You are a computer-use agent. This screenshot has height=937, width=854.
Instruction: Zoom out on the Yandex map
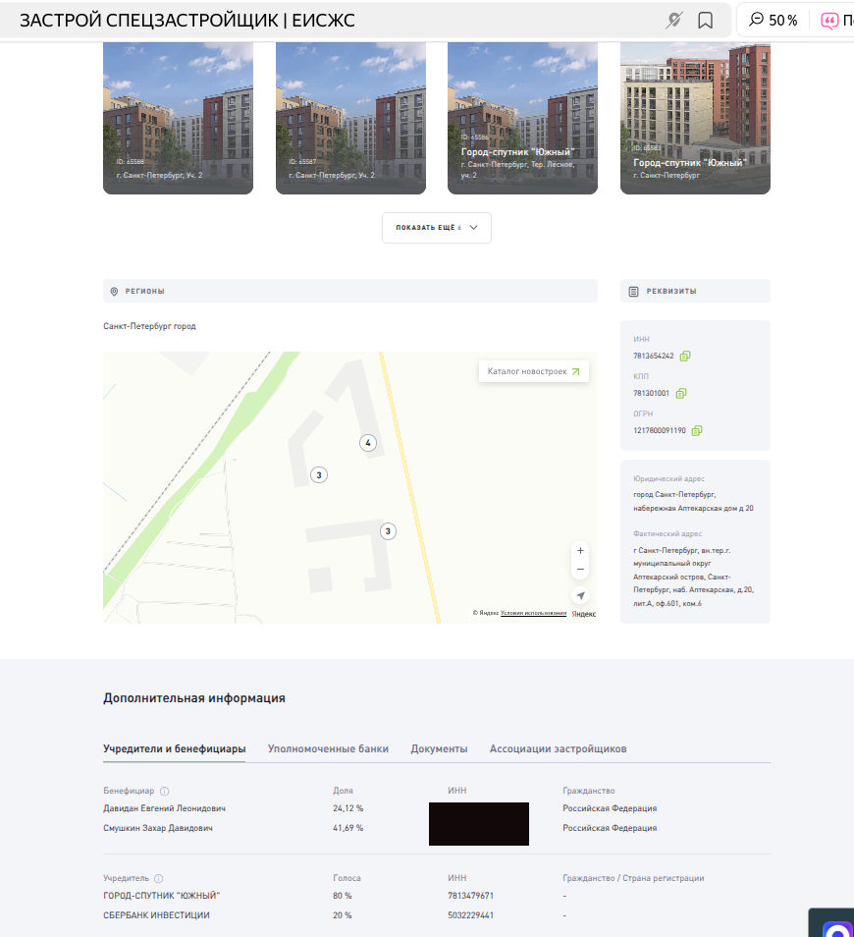click(x=580, y=570)
